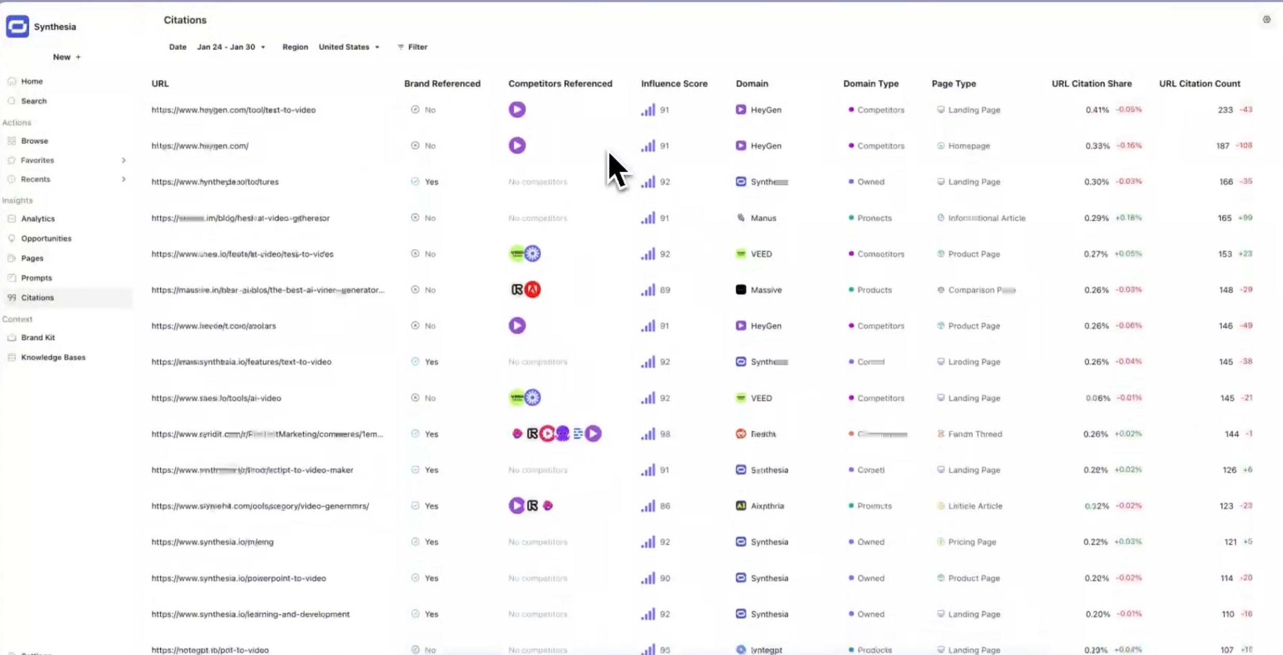Click the Manus domain icon

[741, 218]
